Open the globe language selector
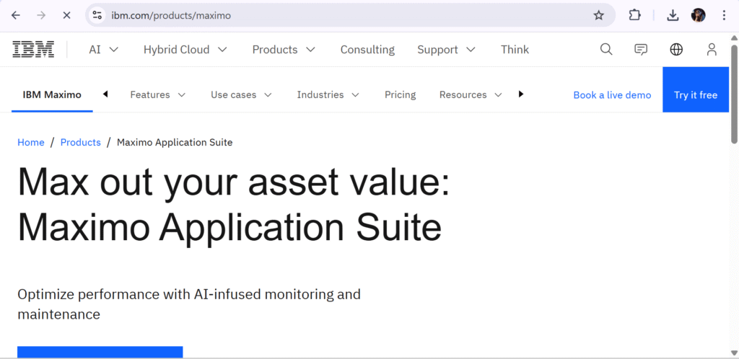Screen dimensions: 739x359 pos(676,50)
